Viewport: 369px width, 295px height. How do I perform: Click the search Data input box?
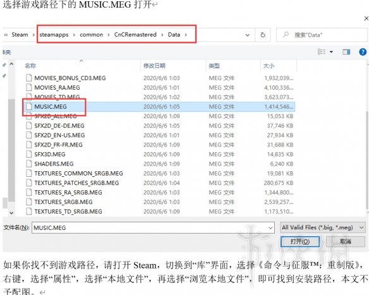pos(322,35)
